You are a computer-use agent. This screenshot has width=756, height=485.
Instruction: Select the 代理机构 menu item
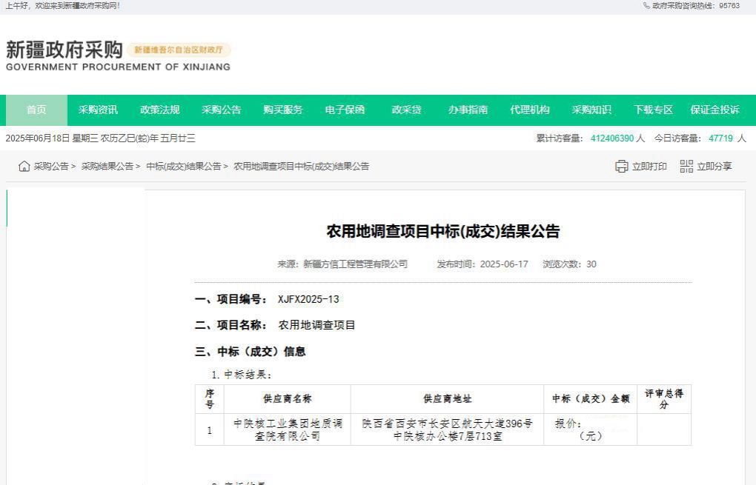click(529, 110)
